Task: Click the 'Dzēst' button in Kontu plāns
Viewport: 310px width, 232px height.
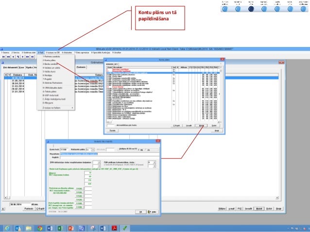Action: [x=214, y=125]
